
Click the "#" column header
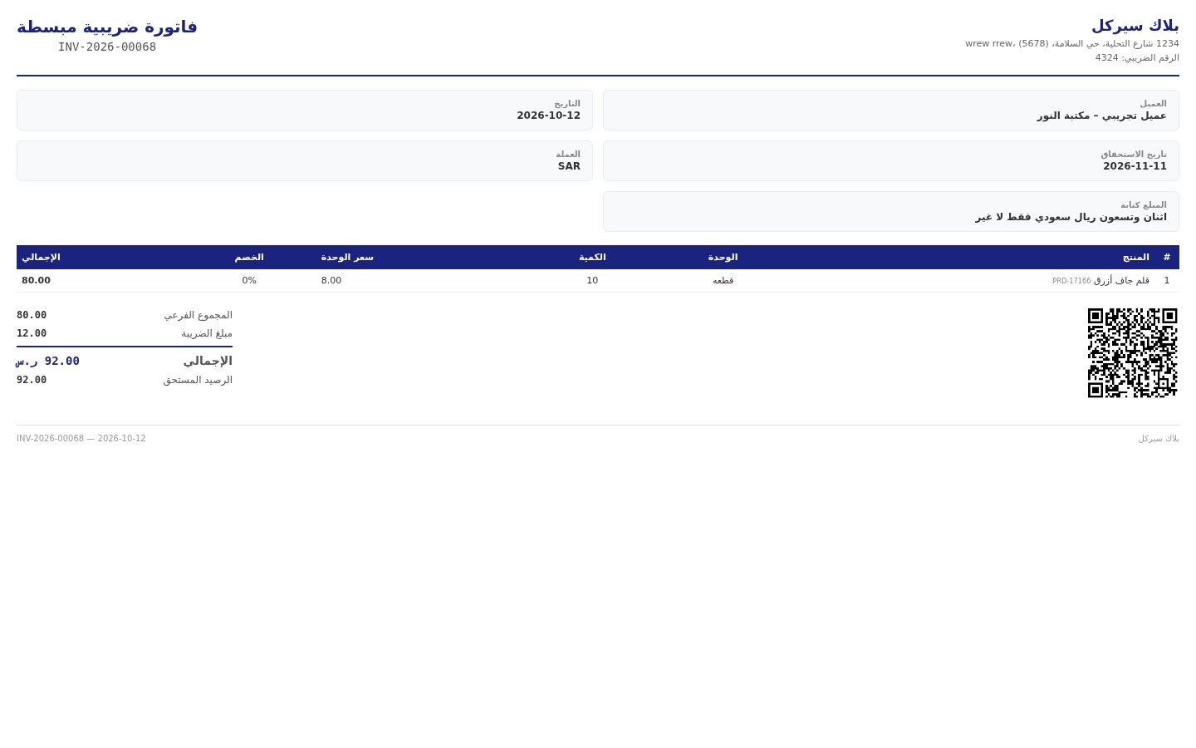pos(1167,258)
